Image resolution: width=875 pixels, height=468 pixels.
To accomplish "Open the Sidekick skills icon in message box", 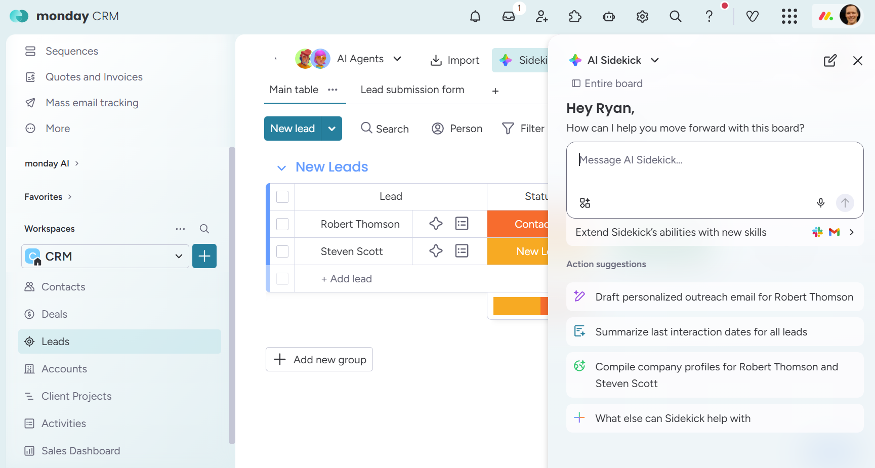I will (585, 203).
